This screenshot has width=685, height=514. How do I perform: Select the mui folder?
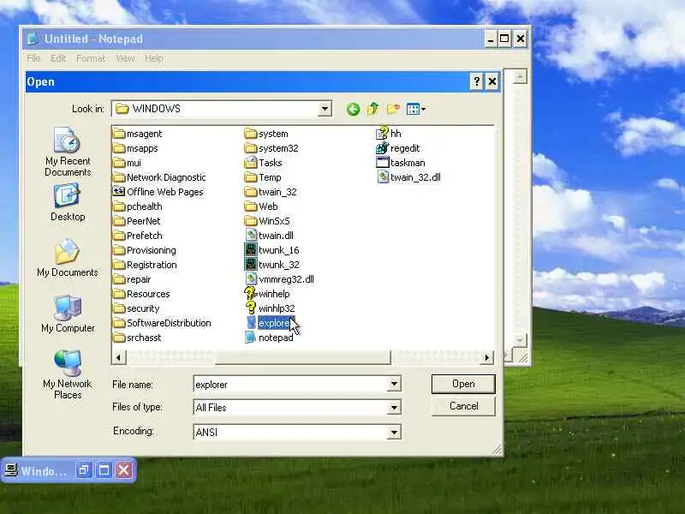click(x=127, y=163)
